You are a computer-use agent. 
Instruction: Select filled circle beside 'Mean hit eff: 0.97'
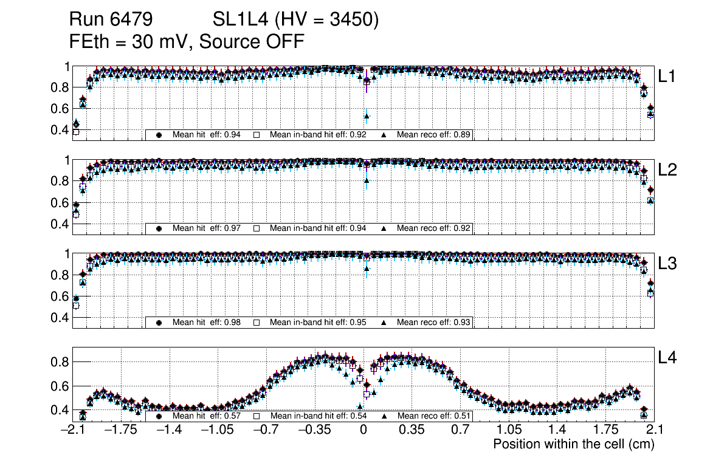(x=159, y=228)
